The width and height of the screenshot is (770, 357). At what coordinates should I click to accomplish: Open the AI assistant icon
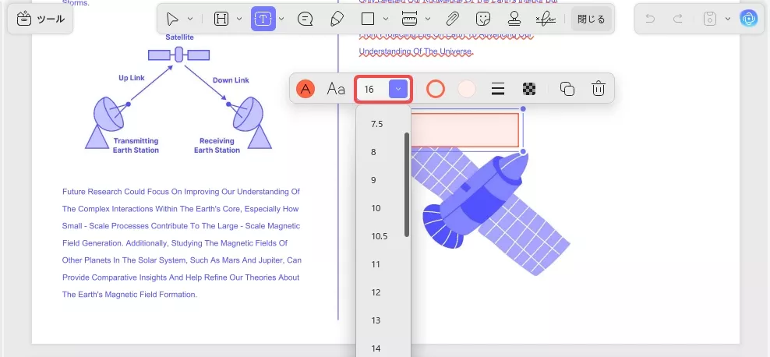point(749,19)
